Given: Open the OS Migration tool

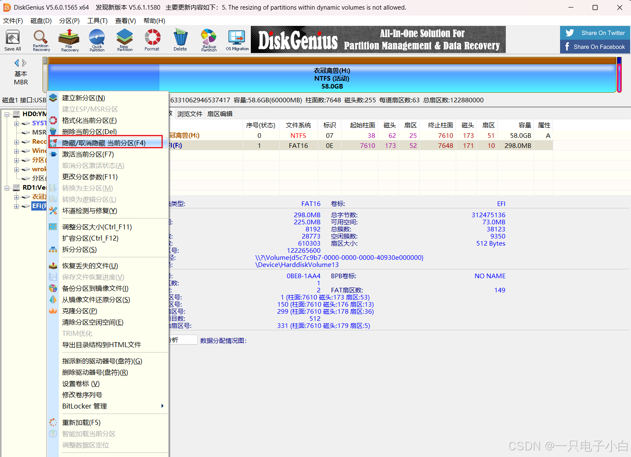Looking at the screenshot, I should [x=237, y=41].
